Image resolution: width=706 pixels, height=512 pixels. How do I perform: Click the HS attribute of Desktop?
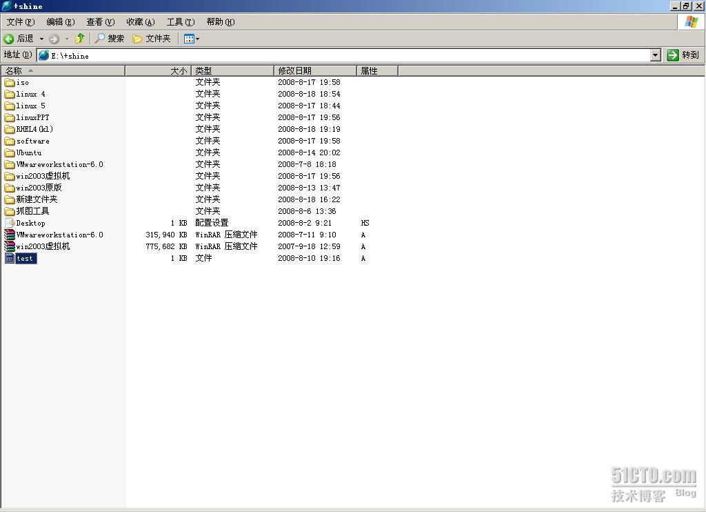click(x=365, y=223)
